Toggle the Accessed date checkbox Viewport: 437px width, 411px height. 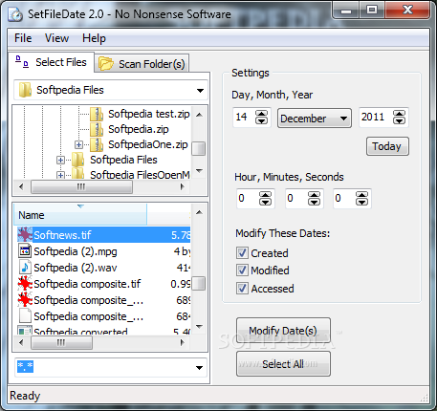[242, 289]
